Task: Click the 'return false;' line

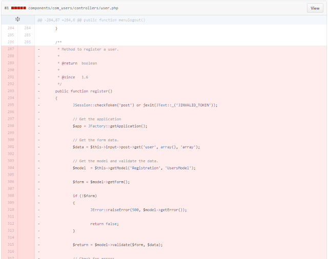Action: [x=105, y=224]
